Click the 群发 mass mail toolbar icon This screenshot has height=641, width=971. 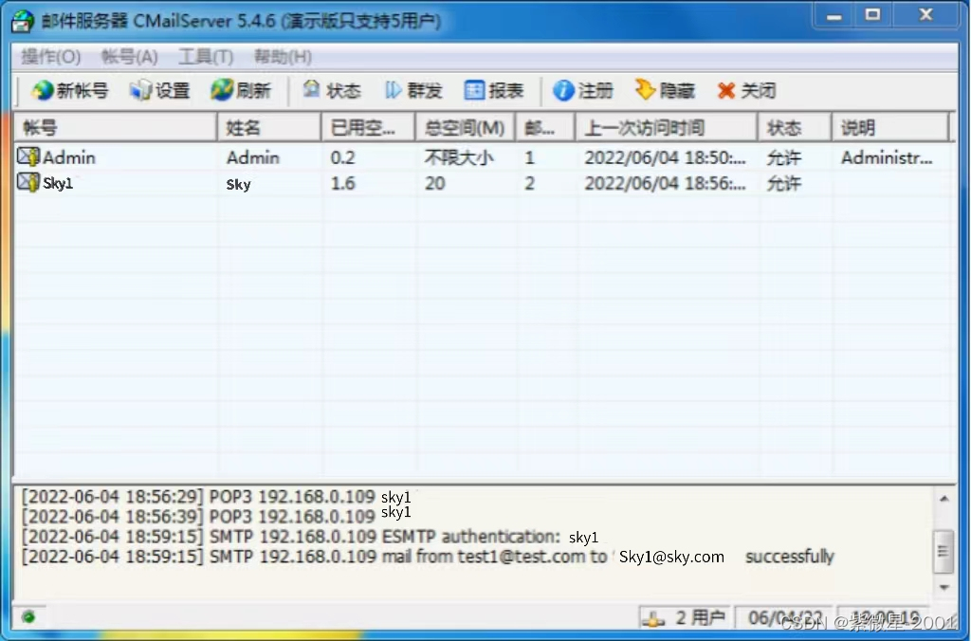coord(394,90)
